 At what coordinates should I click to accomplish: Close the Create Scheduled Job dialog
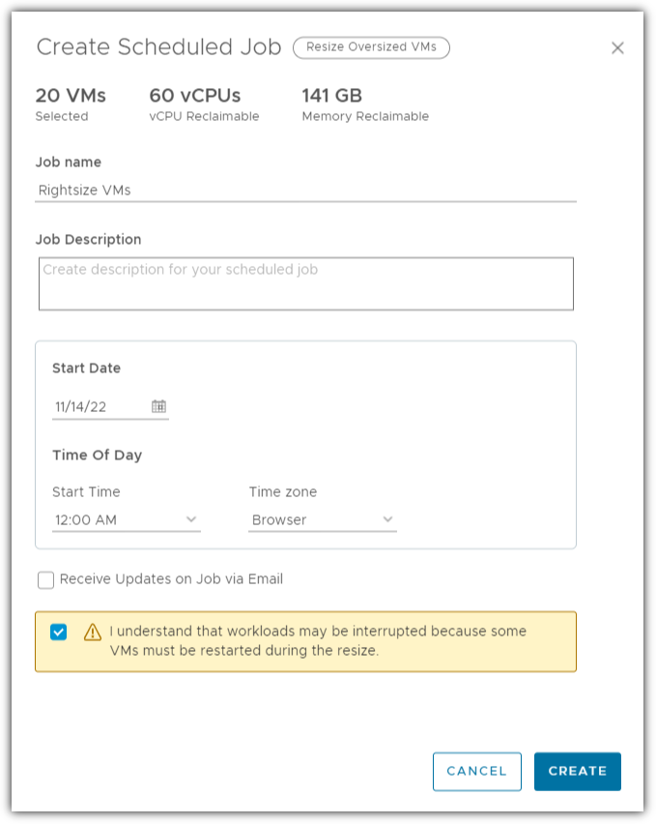pyautogui.click(x=617, y=48)
